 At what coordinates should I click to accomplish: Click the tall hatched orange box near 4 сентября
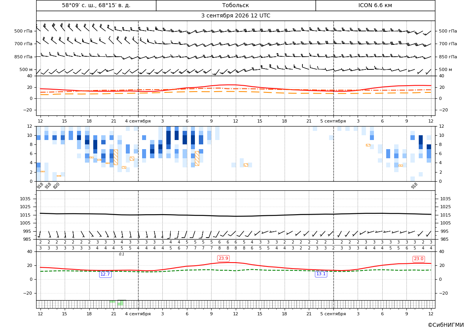click(x=116, y=157)
